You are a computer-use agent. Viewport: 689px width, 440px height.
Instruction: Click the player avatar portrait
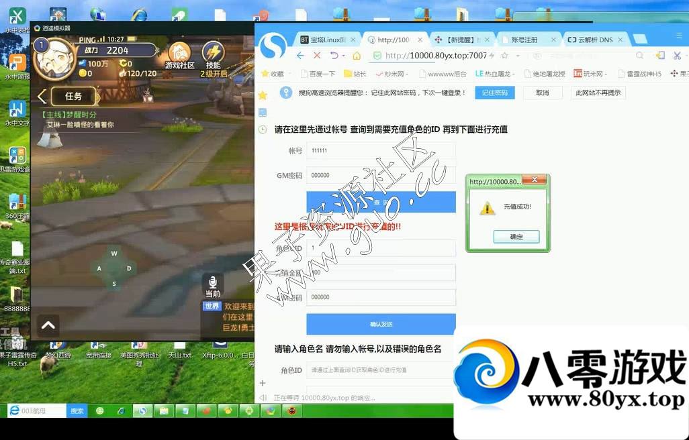pos(54,59)
